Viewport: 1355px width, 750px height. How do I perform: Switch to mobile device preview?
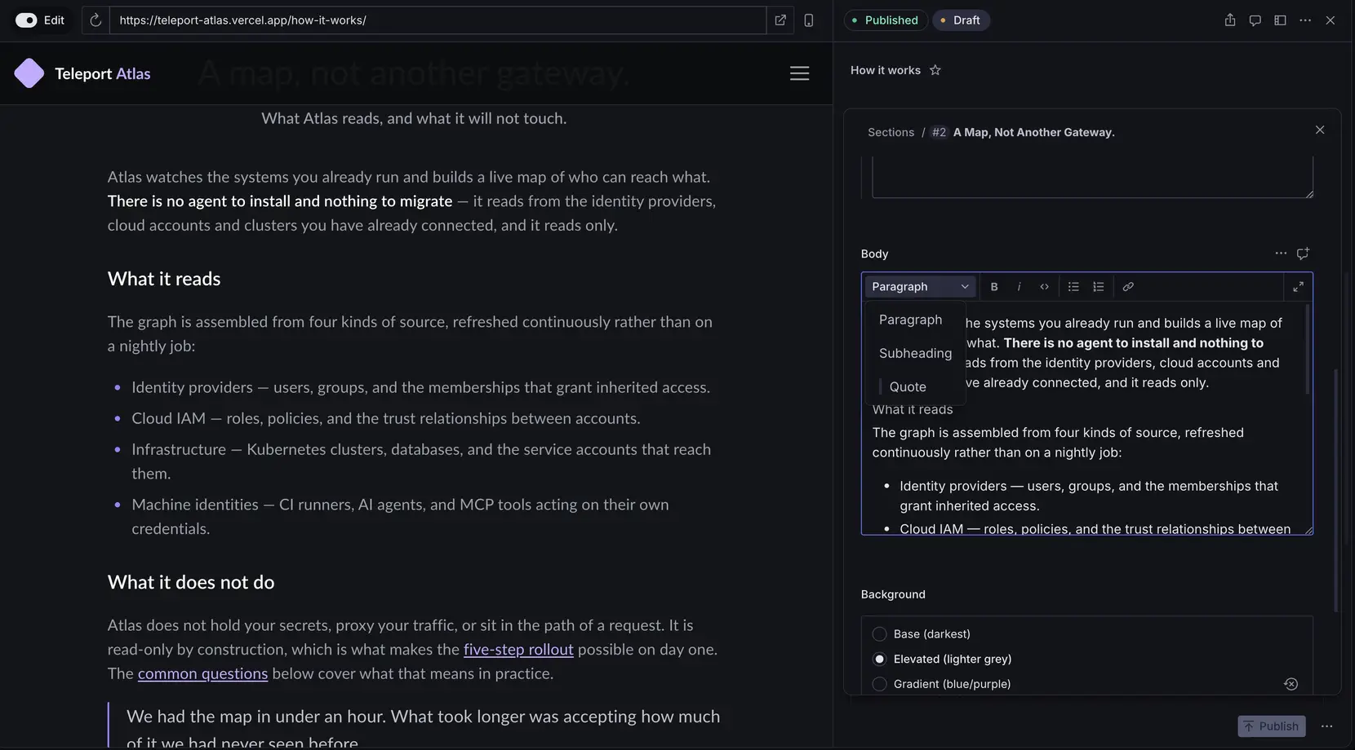pyautogui.click(x=809, y=20)
